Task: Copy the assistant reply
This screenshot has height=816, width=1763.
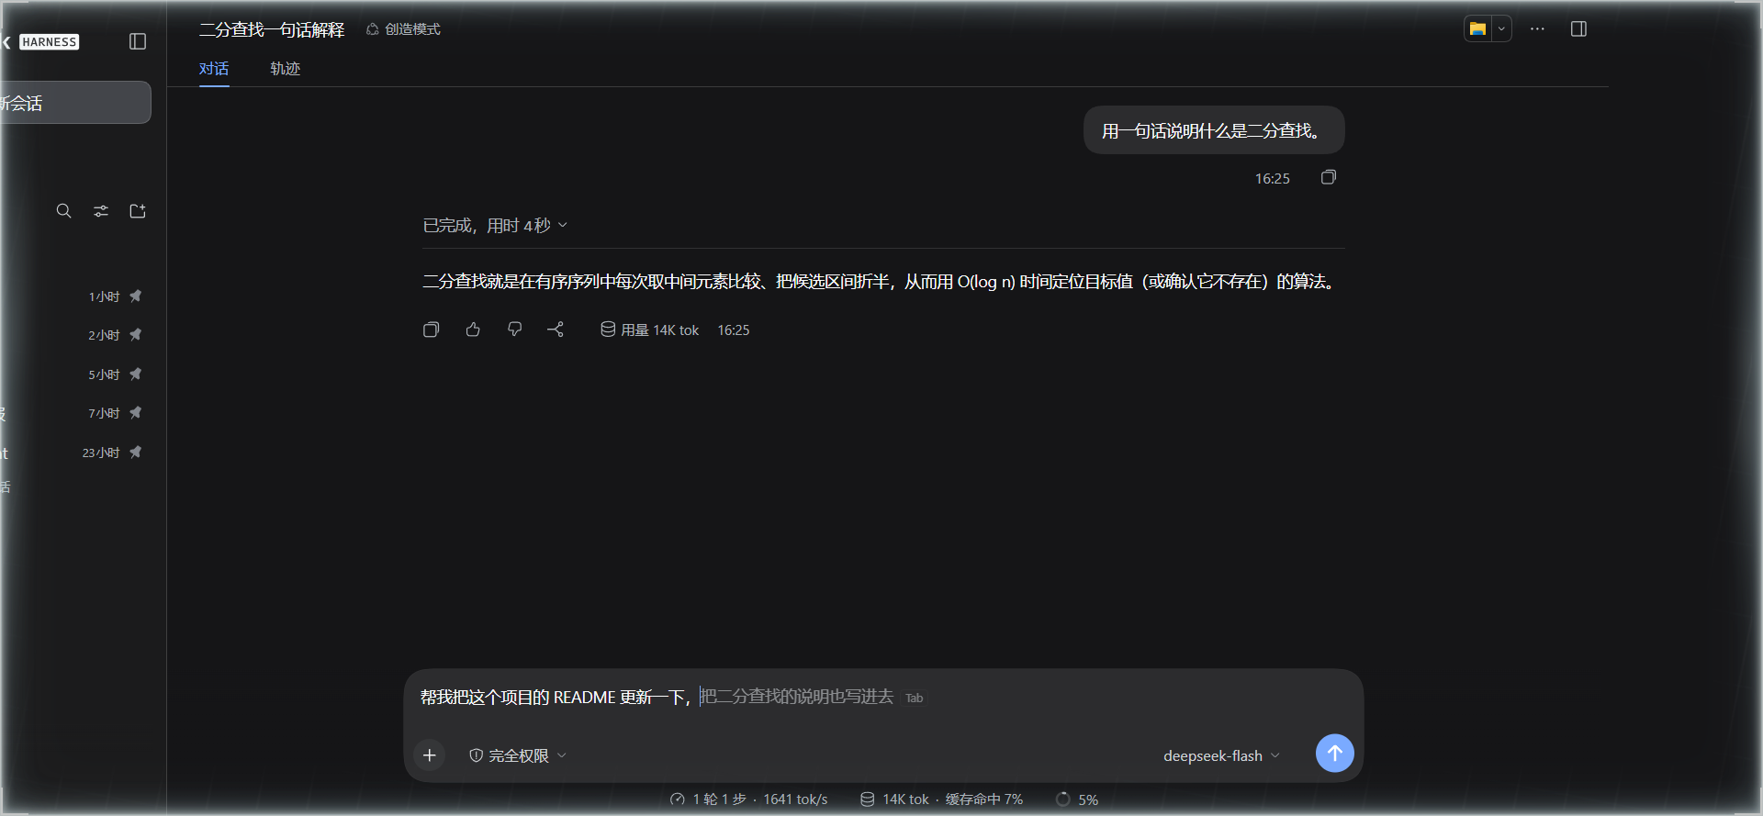Action: coord(431,330)
